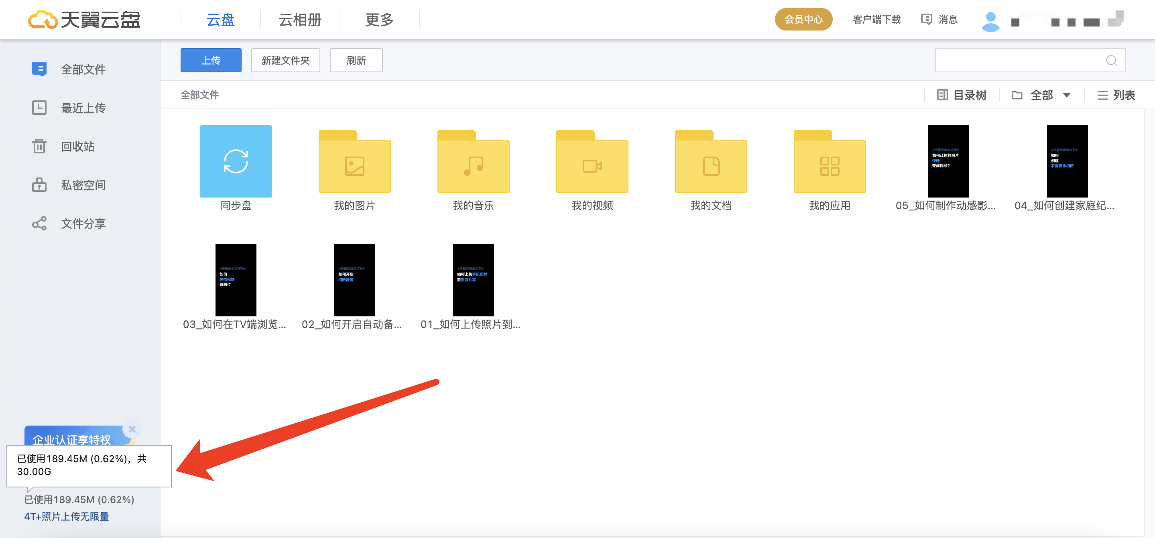Switch to the 云相册 tab
This screenshot has width=1155, height=538.
click(x=299, y=19)
